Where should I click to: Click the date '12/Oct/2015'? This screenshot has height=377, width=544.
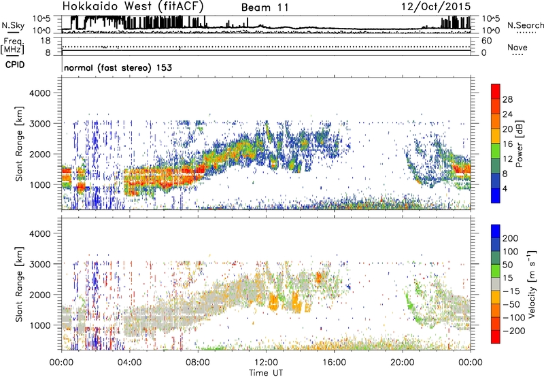(436, 7)
